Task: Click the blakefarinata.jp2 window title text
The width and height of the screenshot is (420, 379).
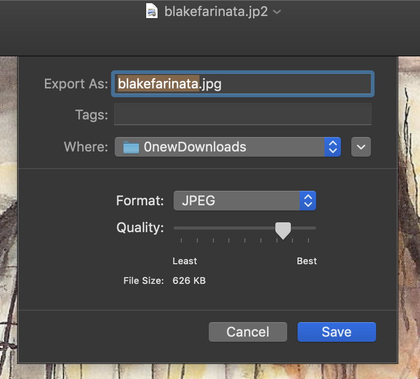Action: 215,11
